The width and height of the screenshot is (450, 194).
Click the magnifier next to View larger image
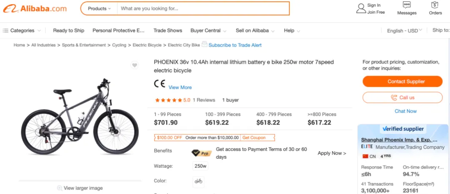click(60, 188)
